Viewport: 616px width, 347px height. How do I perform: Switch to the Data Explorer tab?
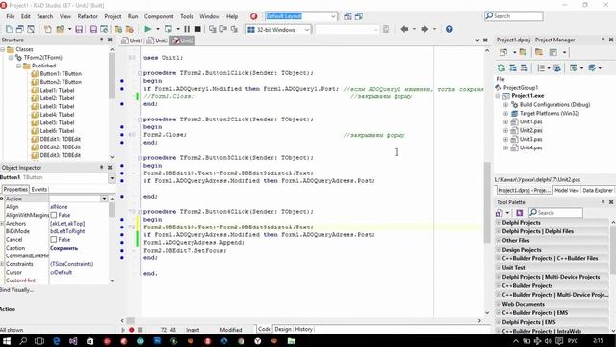[x=598, y=190]
